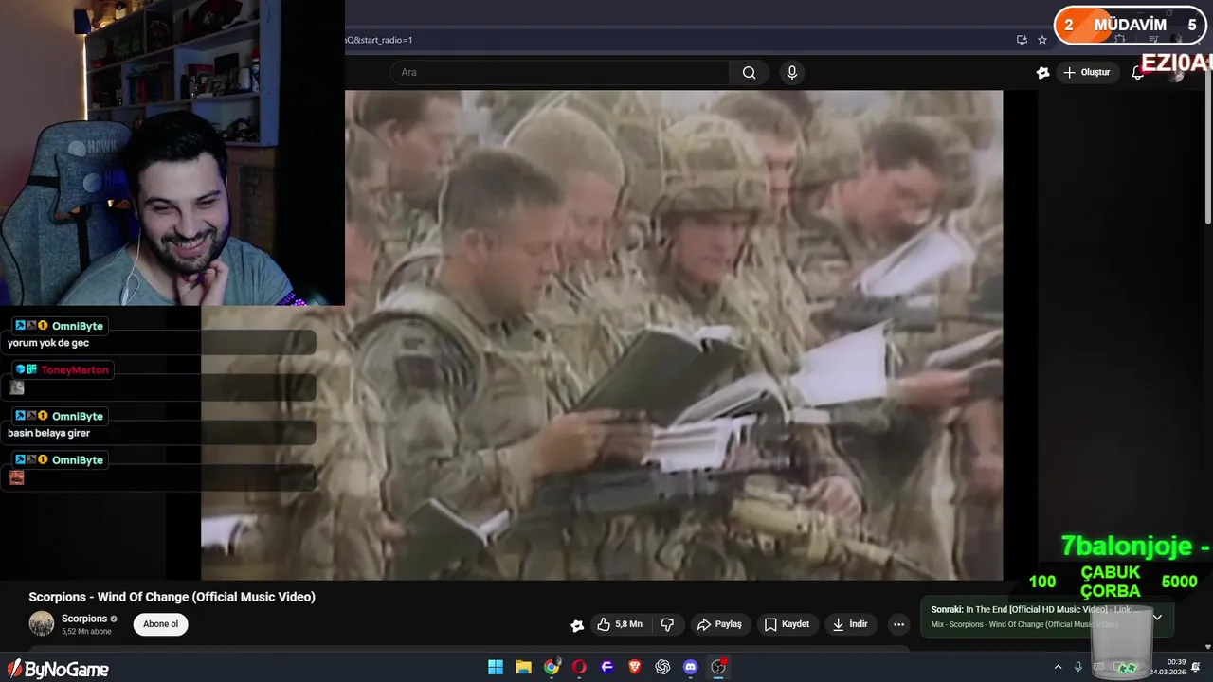
Task: Expand the Sonraki mix playlist panel
Action: click(x=1157, y=617)
